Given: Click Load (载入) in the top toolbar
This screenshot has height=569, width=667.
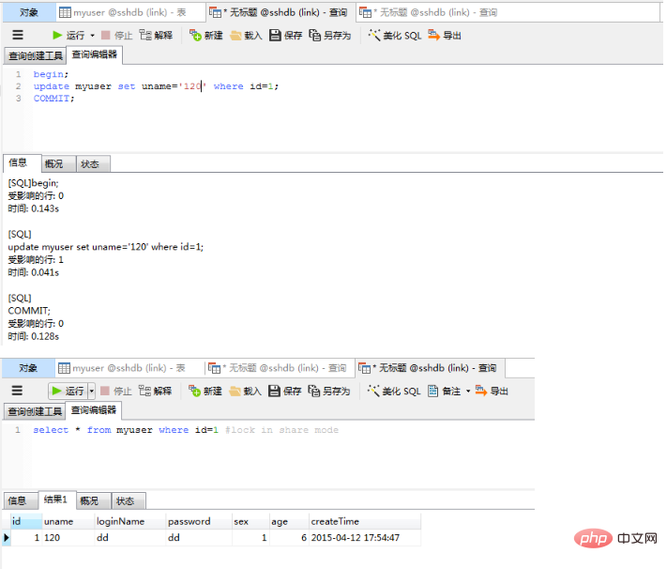Looking at the screenshot, I should click(246, 36).
